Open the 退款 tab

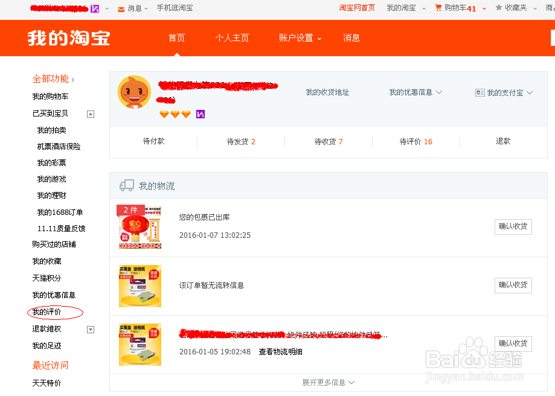point(503,141)
